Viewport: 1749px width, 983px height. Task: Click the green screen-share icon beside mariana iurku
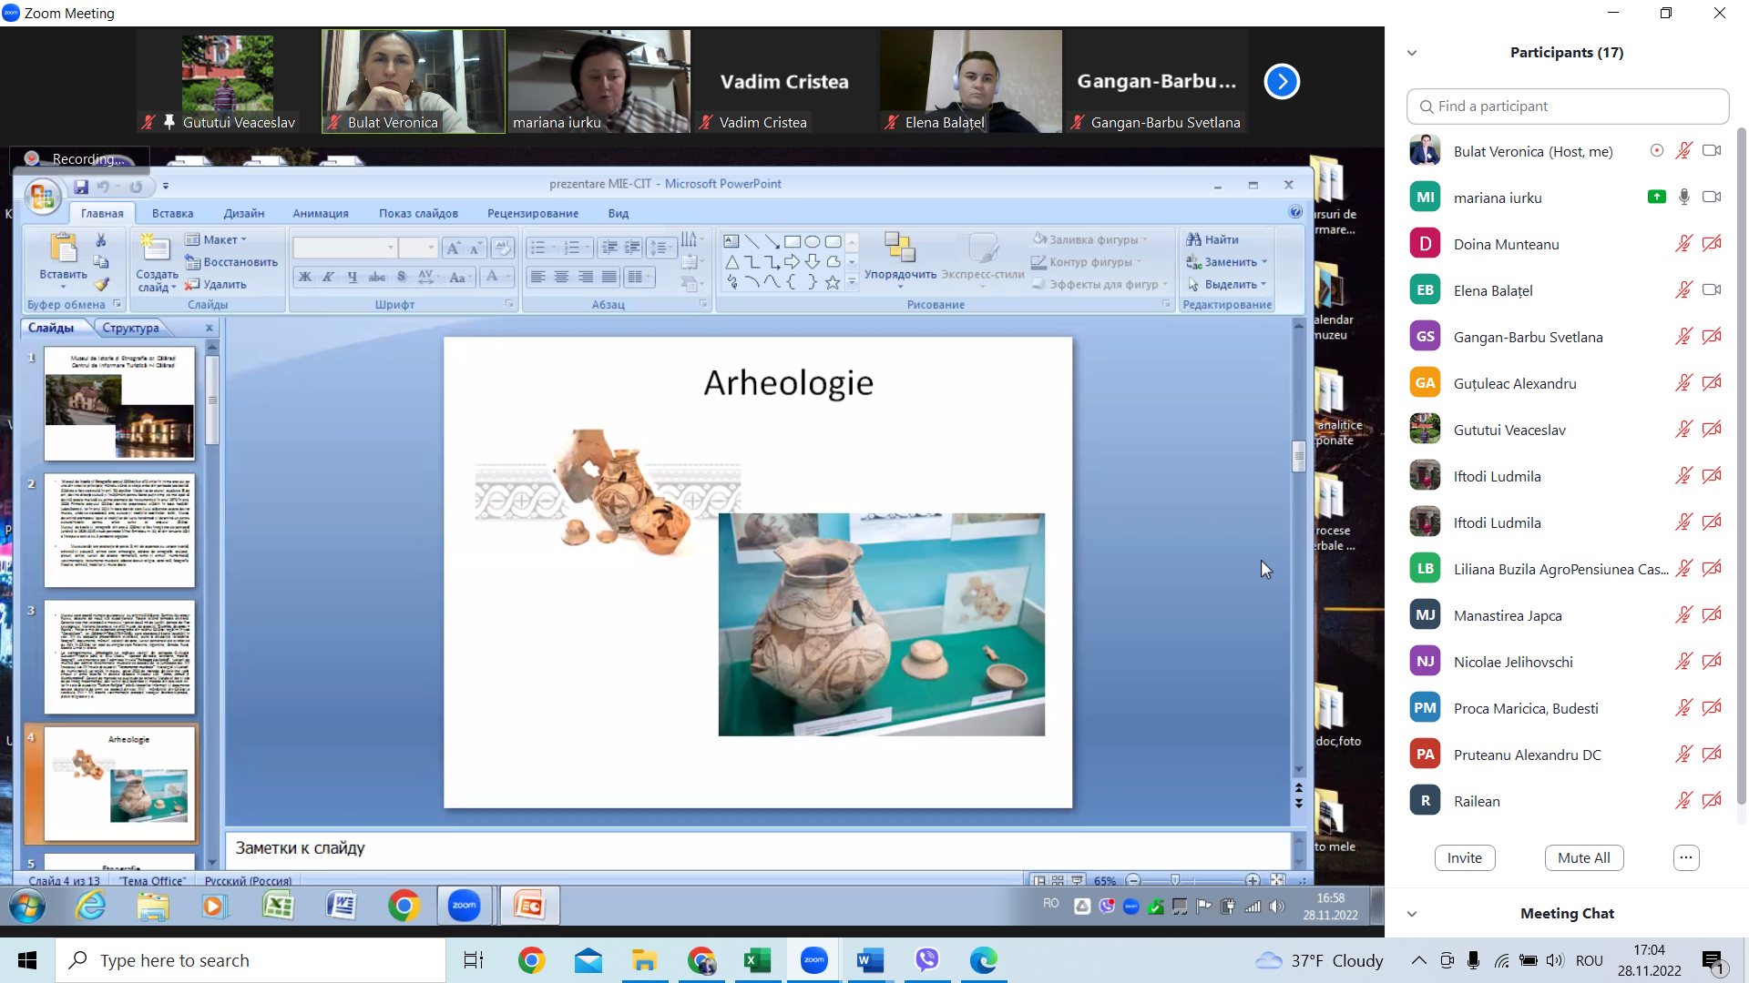tap(1656, 198)
